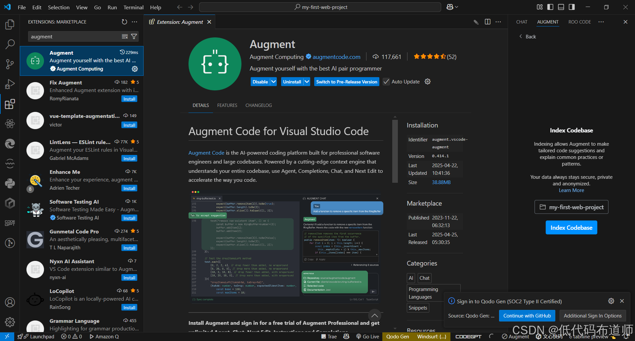635x341 pixels.
Task: Toggle bottom panel visibility
Action: click(x=561, y=7)
